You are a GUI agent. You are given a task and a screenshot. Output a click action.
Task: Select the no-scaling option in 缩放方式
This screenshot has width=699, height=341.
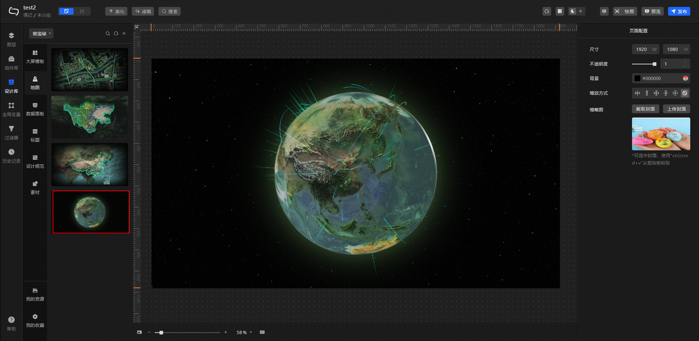point(685,93)
